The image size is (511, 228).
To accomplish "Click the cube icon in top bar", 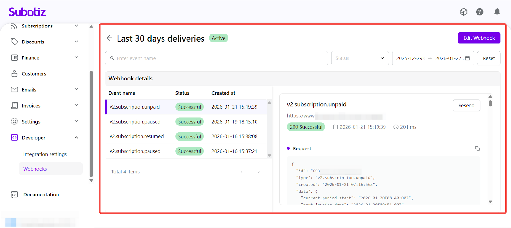I will point(463,12).
